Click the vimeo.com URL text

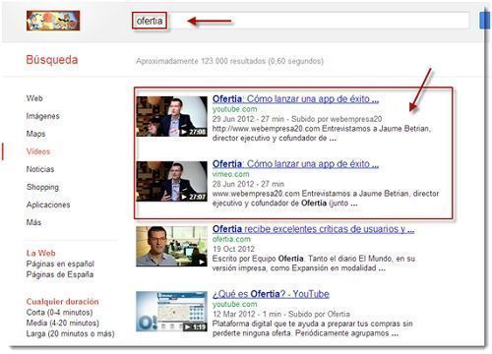[x=230, y=174]
